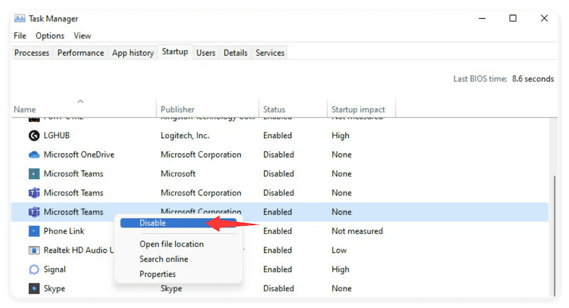Choose Search online in context menu

point(164,259)
